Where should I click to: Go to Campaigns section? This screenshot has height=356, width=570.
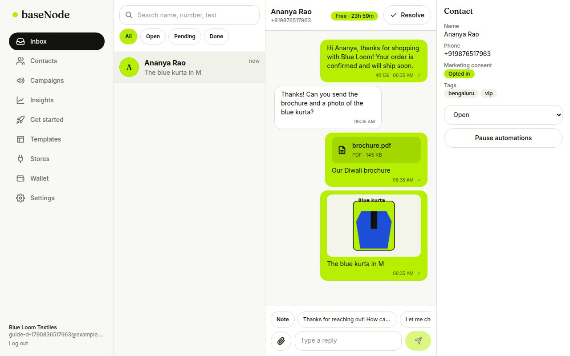point(57,81)
